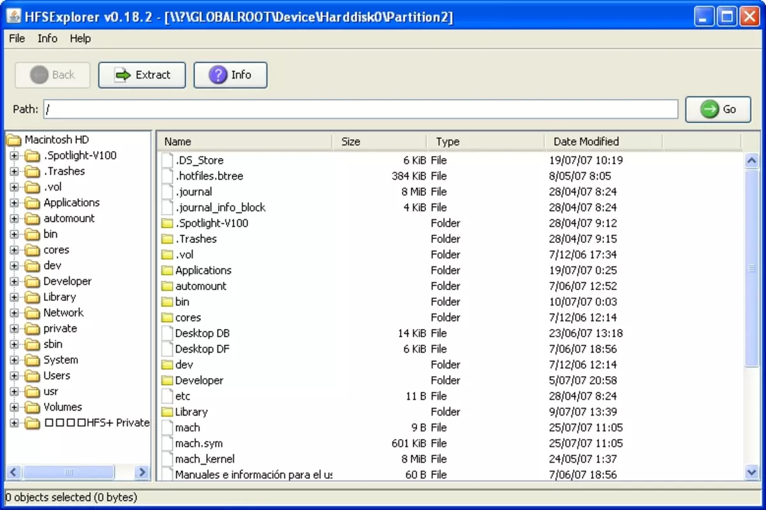Click the Users folder icon in tree
Image resolution: width=766 pixels, height=510 pixels.
pos(33,376)
